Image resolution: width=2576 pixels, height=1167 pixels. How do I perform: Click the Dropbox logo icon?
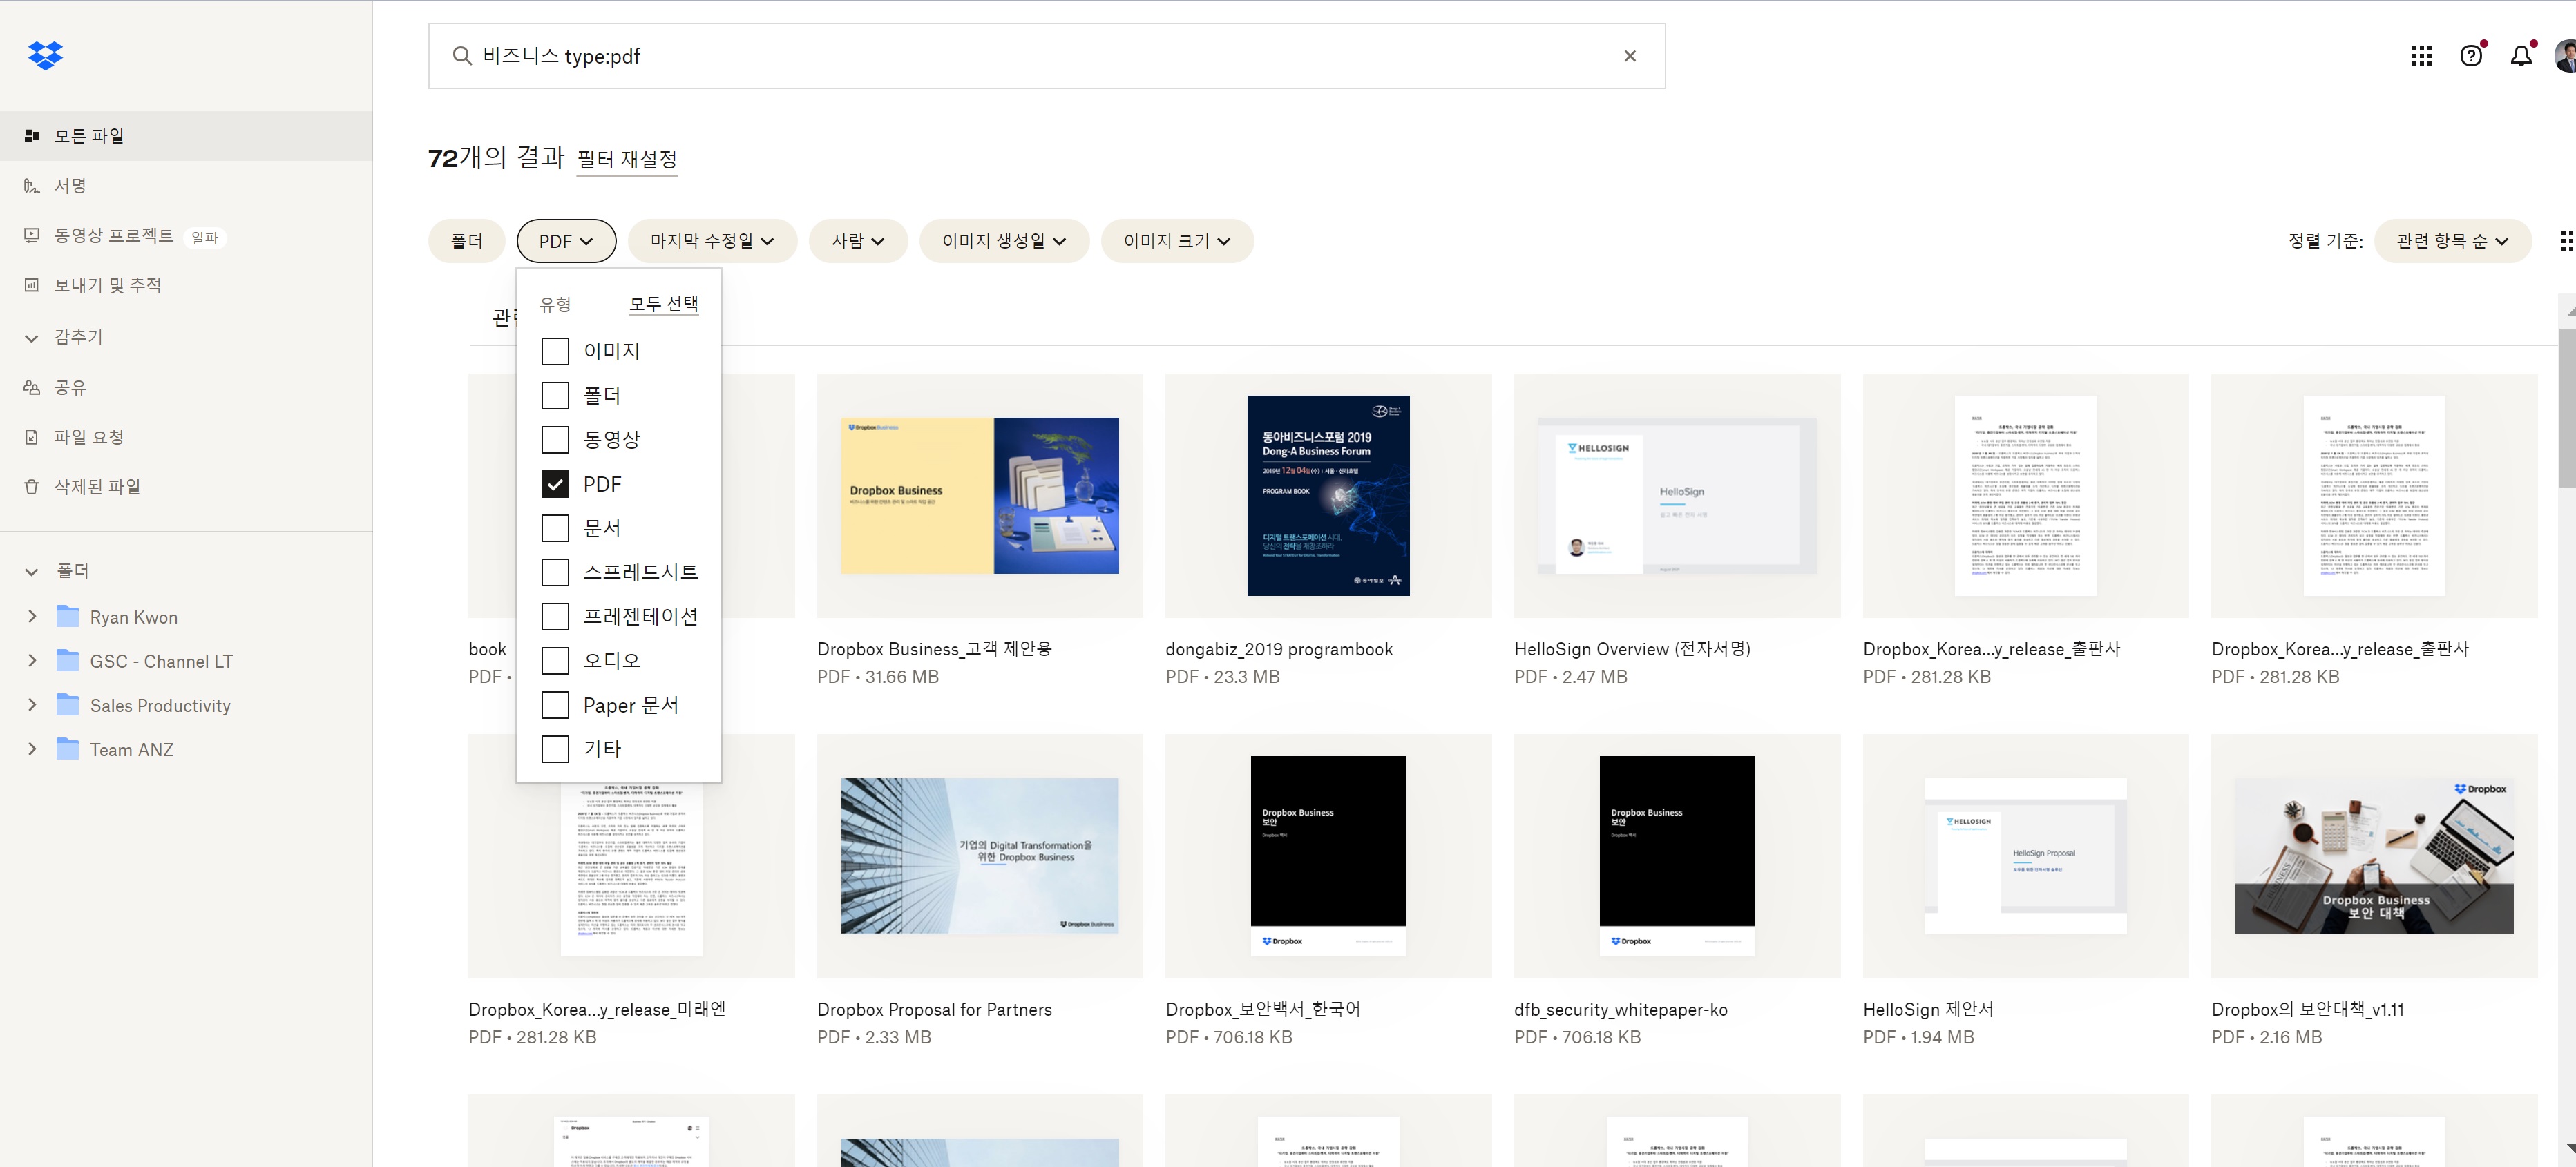(x=45, y=56)
